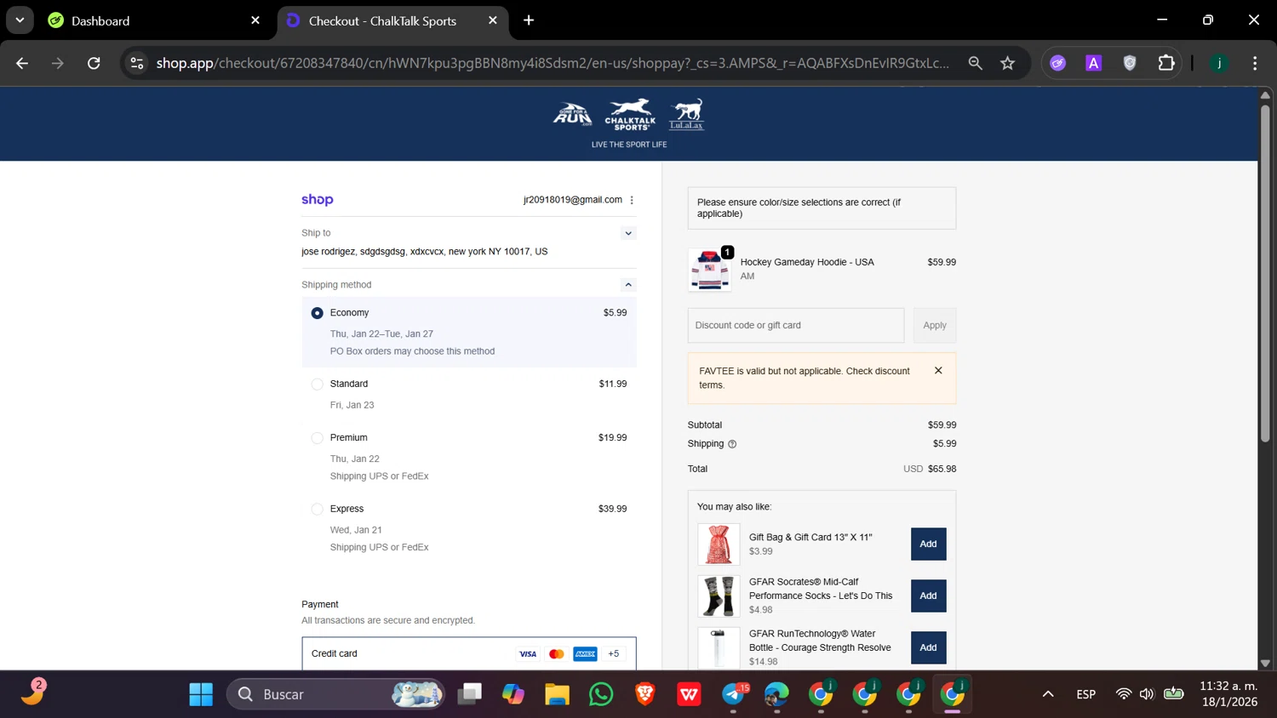Open the tab search dropdown
Screen dimensions: 1277x718
coord(20,20)
